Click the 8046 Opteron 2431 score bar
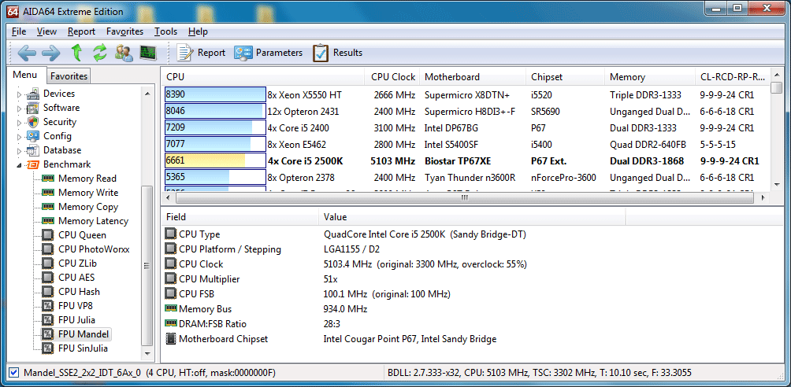This screenshot has width=791, height=387. pos(215,112)
